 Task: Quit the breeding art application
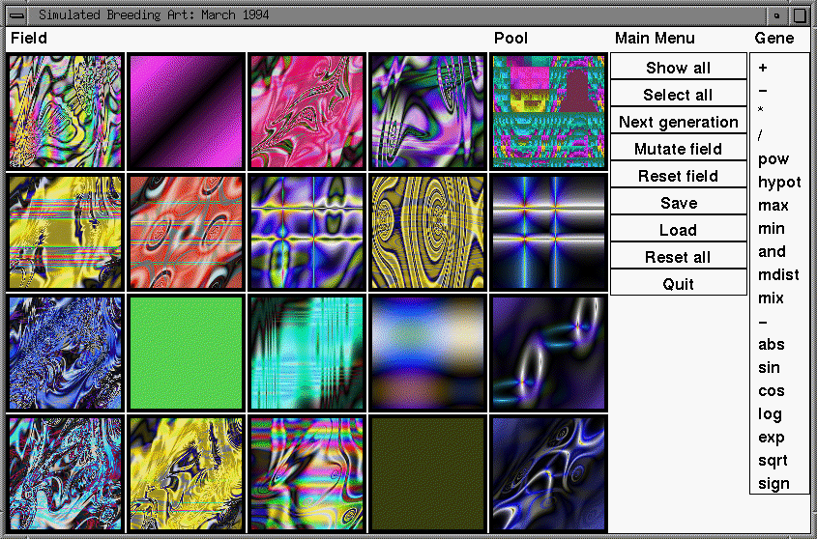point(678,284)
